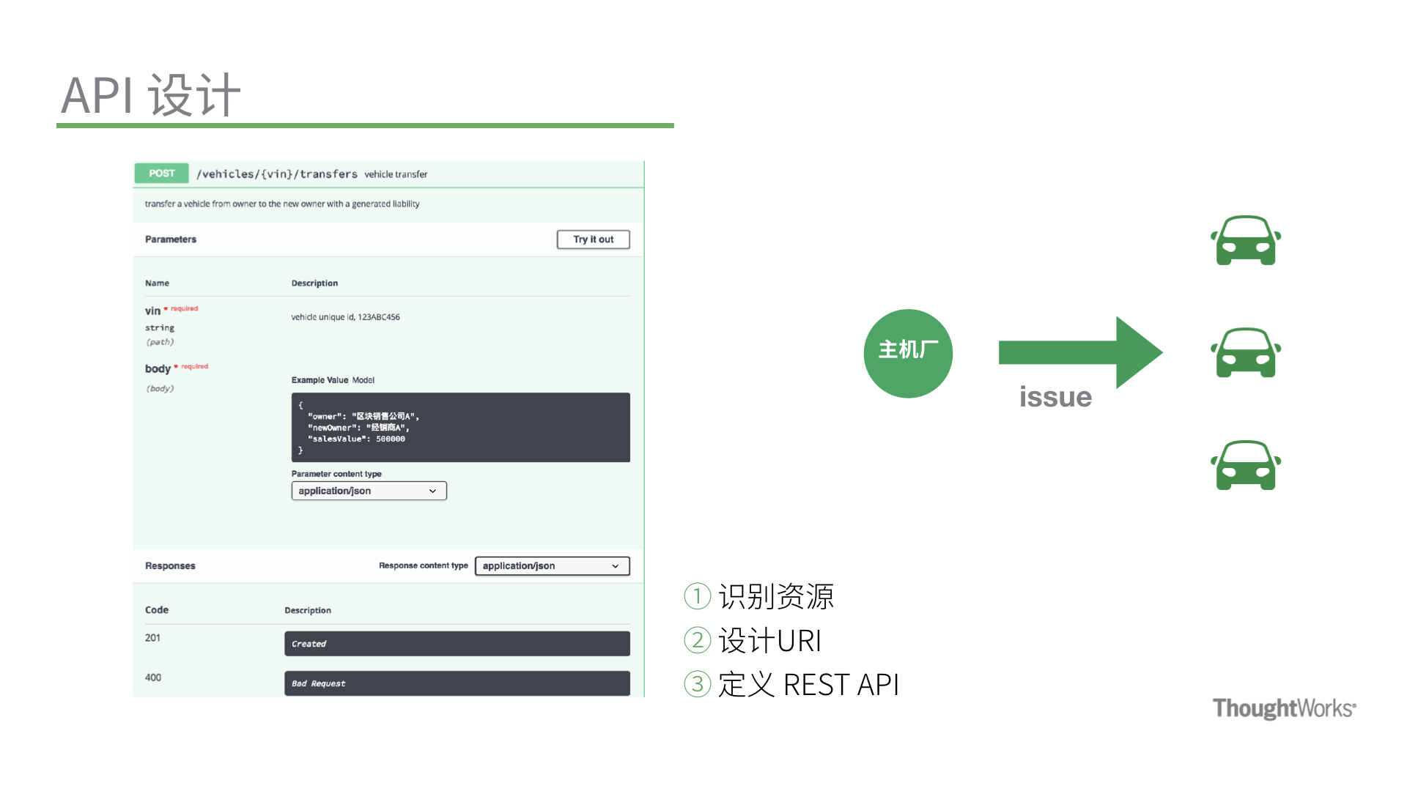Click the ThoughtWorks logo
Screen dimensions: 1407x791
pyautogui.click(x=1285, y=708)
